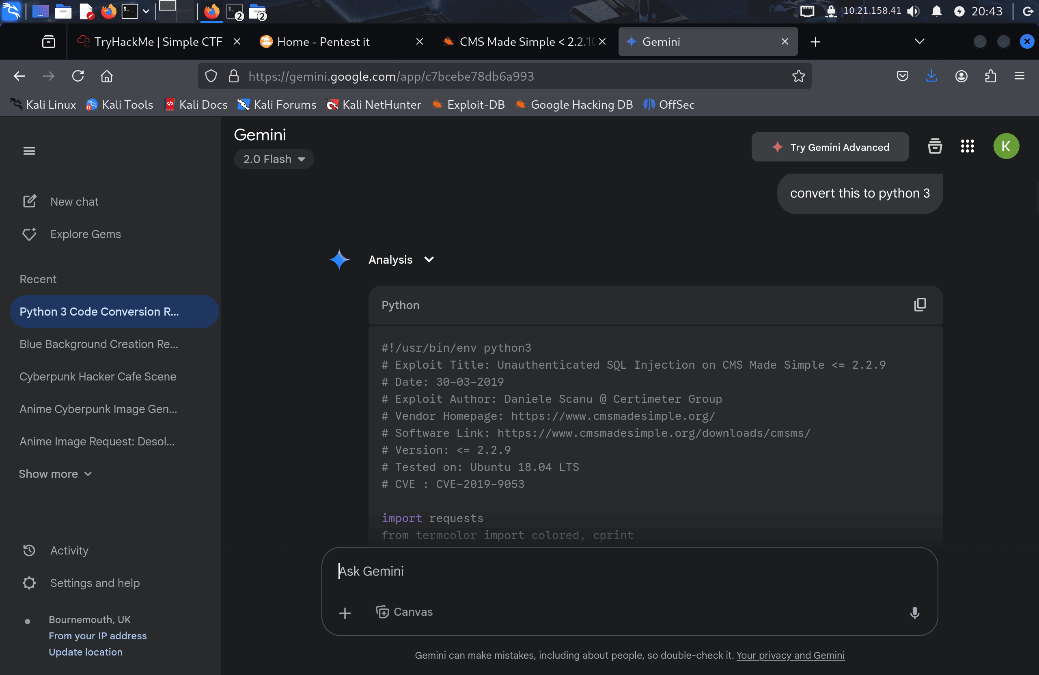The width and height of the screenshot is (1039, 675).
Task: Save page to Pocket icon
Action: tap(902, 76)
